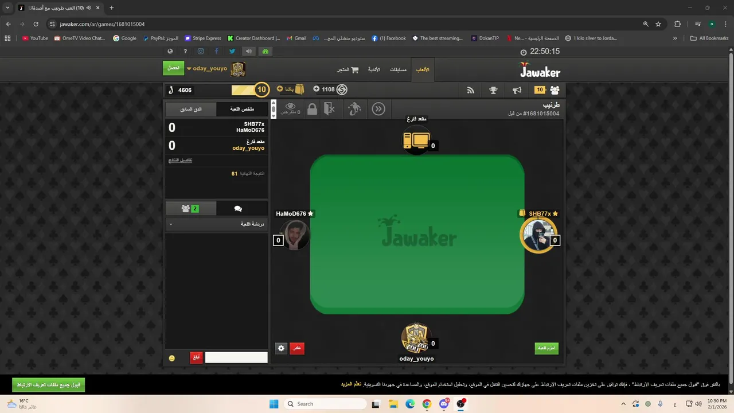Click the browser reload button
This screenshot has width=734, height=413.
pyautogui.click(x=36, y=24)
